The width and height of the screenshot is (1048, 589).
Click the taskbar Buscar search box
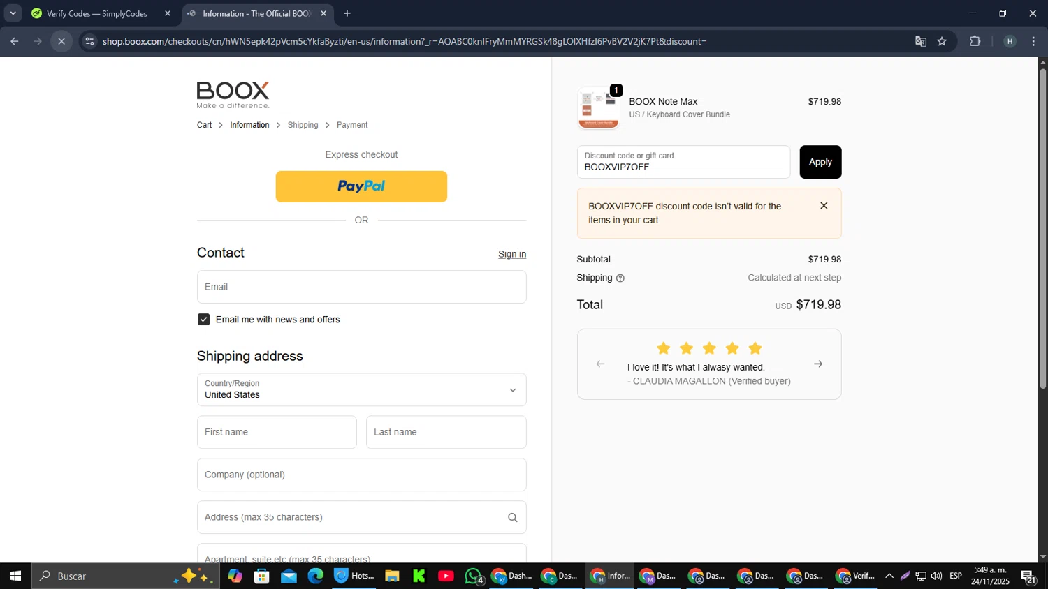pyautogui.click(x=126, y=576)
